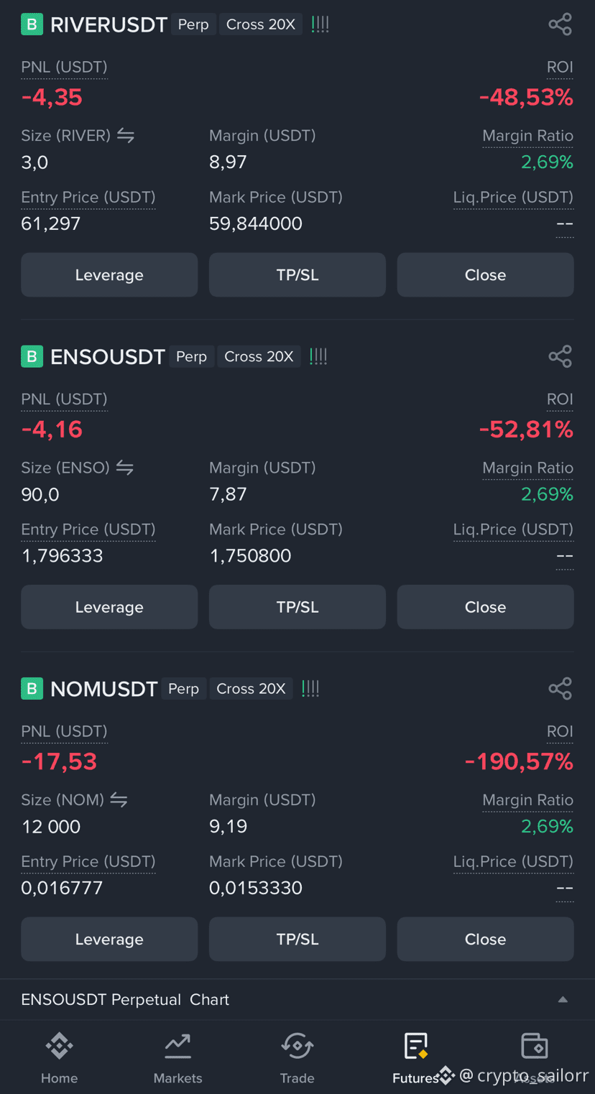Open the Trade tab icon
Image resolution: width=595 pixels, height=1094 pixels.
(x=297, y=1046)
